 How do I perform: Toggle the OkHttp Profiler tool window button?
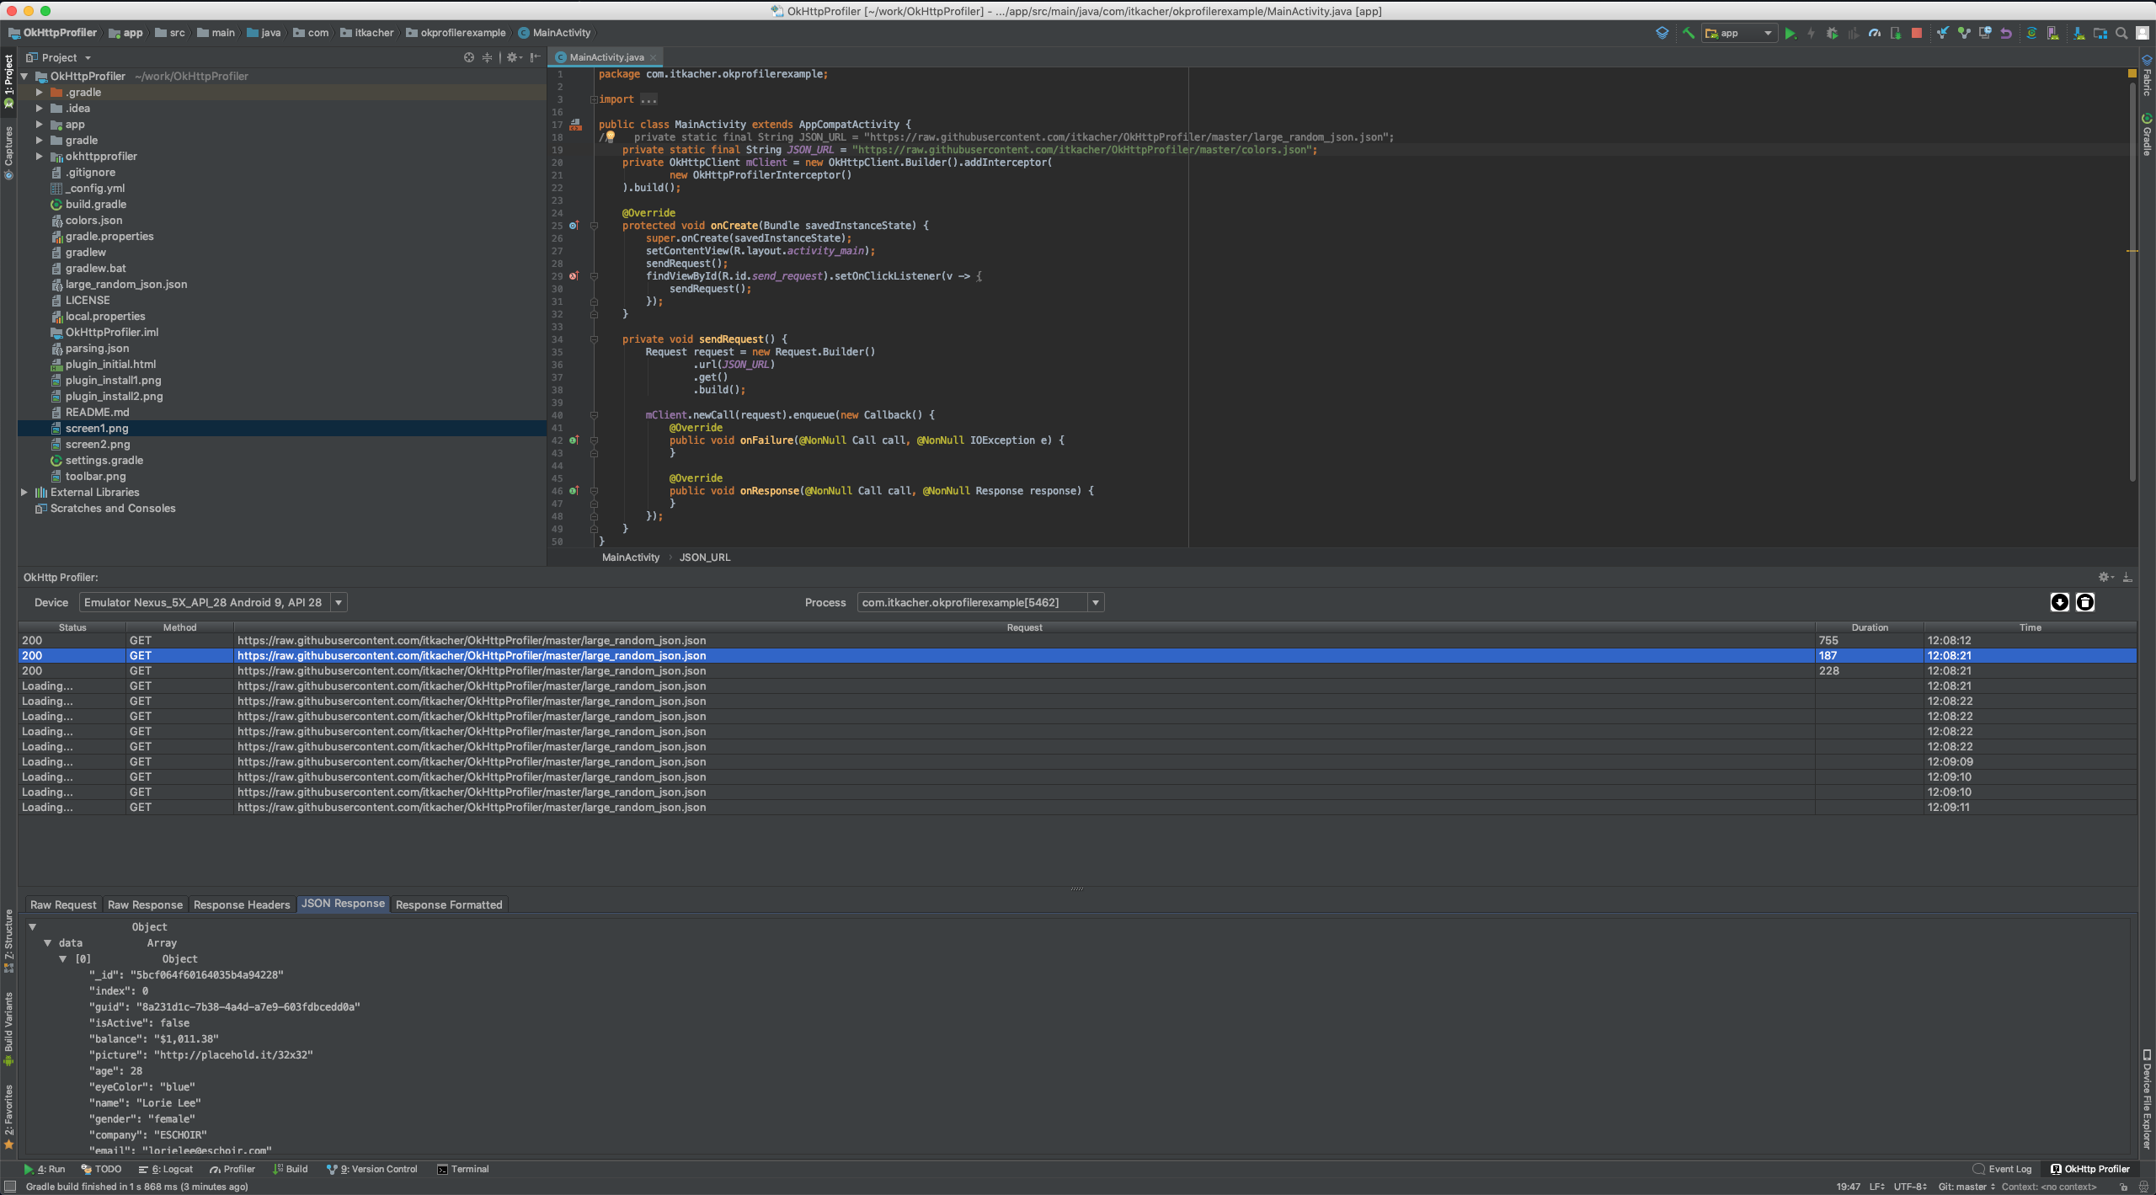2089,1169
